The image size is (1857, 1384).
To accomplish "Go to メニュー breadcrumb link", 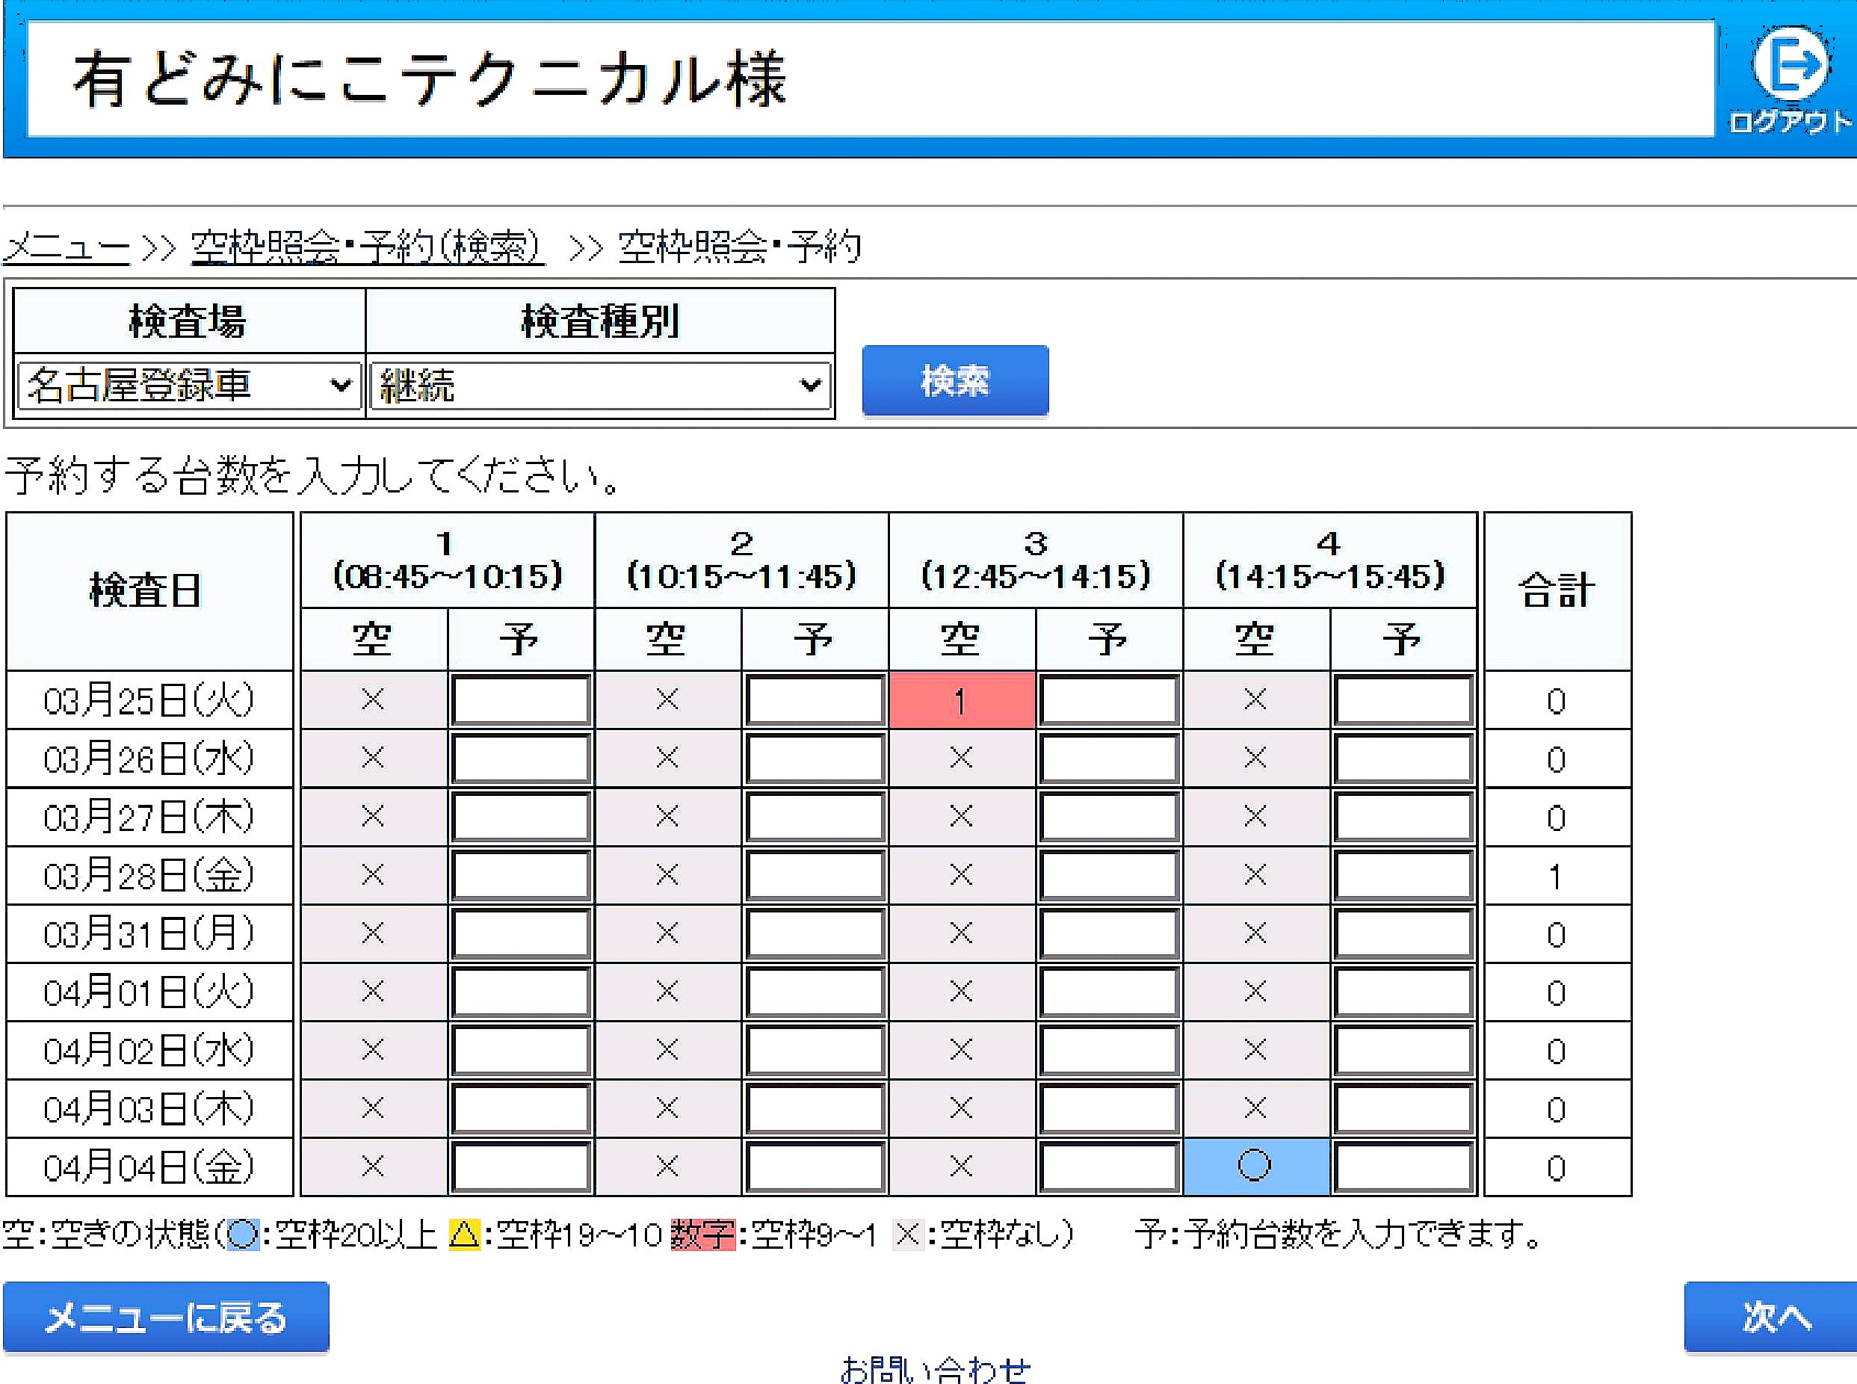I will (67, 248).
